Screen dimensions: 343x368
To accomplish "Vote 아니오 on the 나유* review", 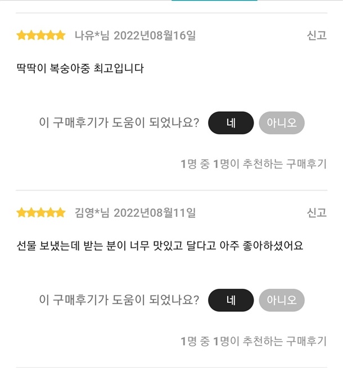I will pos(282,122).
